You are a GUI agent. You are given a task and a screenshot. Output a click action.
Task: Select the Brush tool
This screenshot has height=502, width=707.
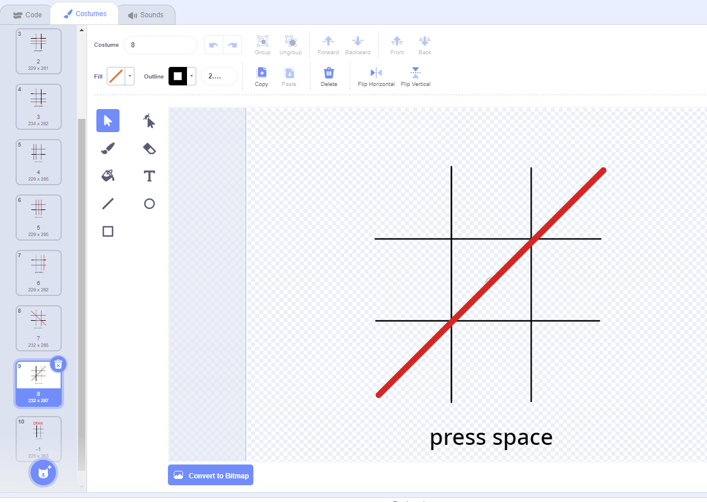click(x=108, y=148)
